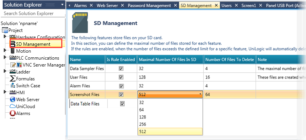
Task: Click the VNC Server Manager icon
Action: tap(19, 65)
